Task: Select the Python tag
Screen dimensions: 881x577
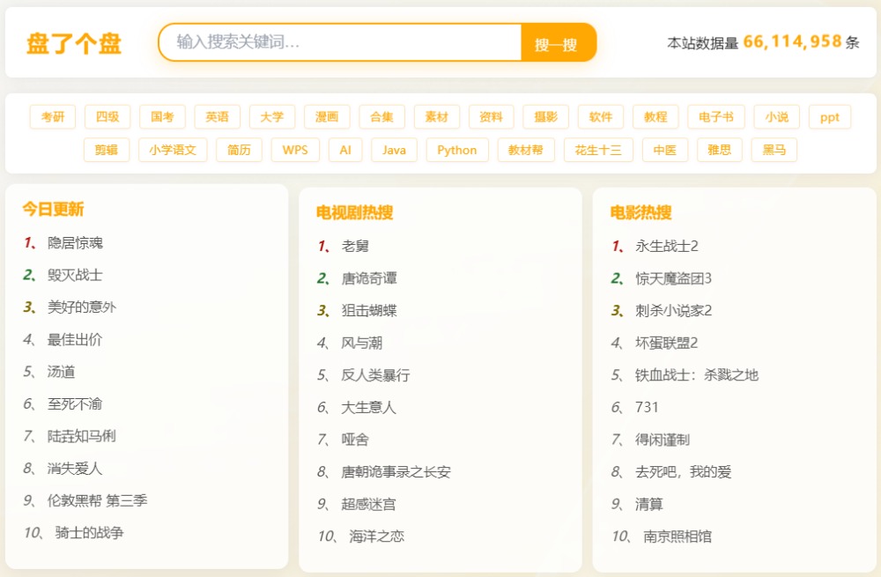Action: coord(456,150)
